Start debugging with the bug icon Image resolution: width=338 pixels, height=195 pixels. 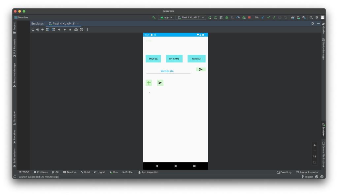point(227,17)
